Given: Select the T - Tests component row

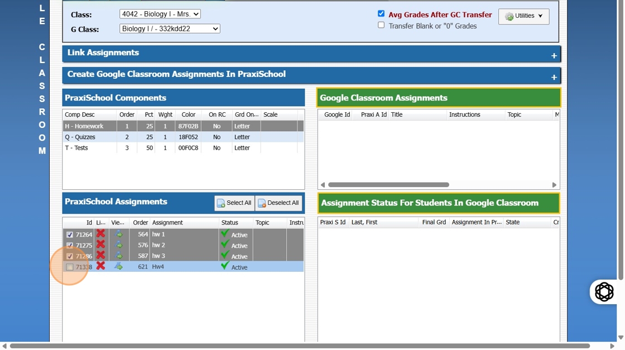Looking at the screenshot, I should [183, 147].
